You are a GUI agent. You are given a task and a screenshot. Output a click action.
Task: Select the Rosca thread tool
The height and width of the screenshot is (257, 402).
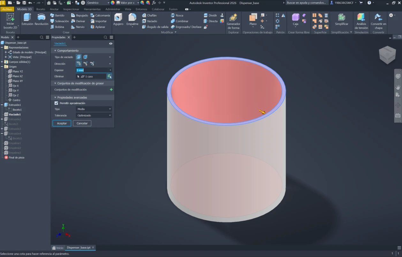coord(177,15)
